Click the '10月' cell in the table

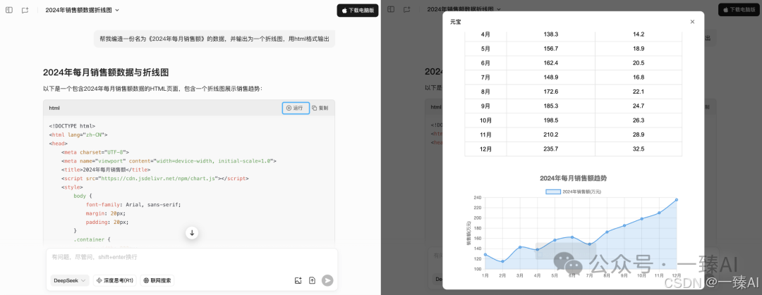(x=485, y=120)
